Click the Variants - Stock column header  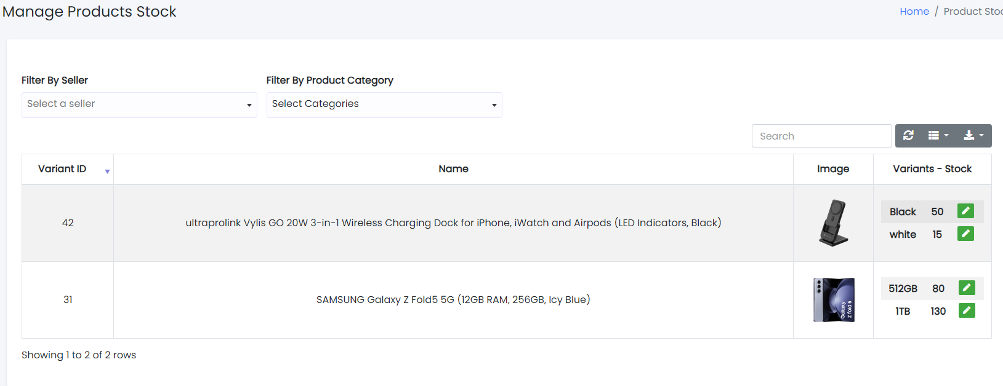[932, 169]
